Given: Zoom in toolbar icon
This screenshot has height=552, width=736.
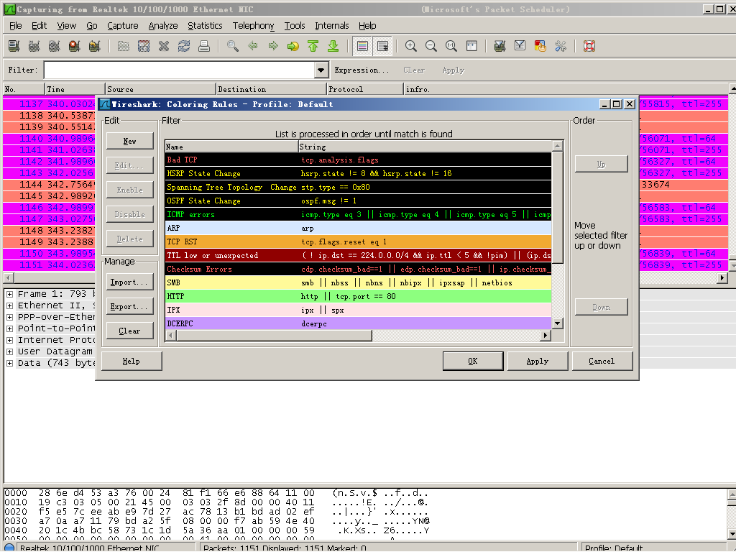Looking at the screenshot, I should [x=410, y=46].
